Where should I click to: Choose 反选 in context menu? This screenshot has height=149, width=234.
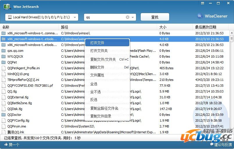(x=107, y=100)
